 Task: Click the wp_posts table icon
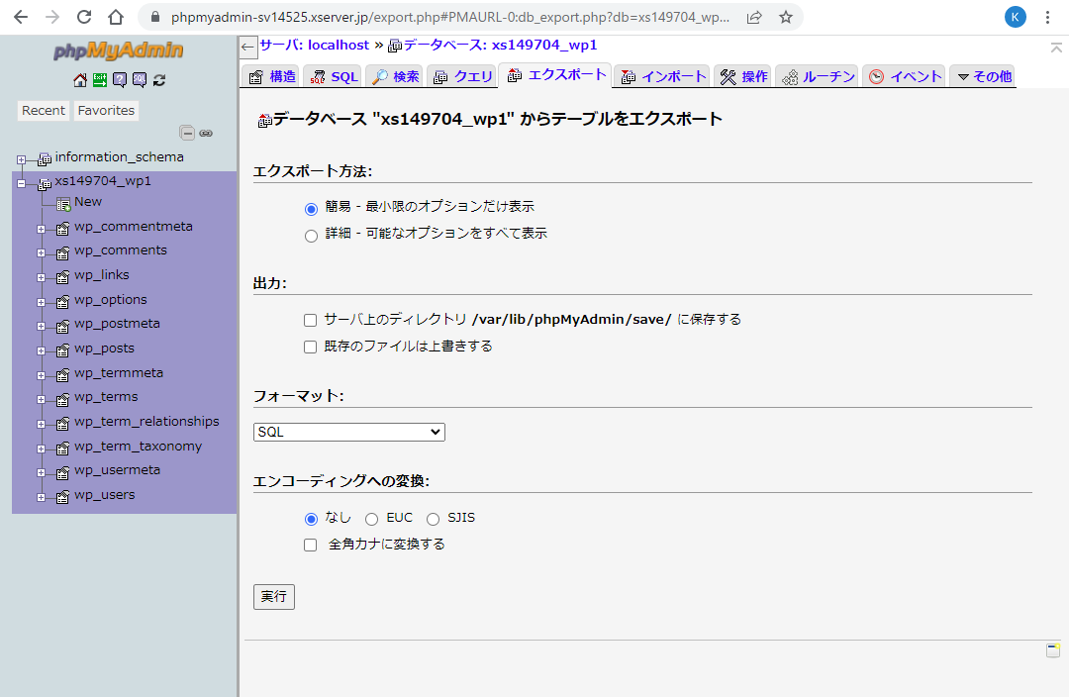click(x=62, y=349)
